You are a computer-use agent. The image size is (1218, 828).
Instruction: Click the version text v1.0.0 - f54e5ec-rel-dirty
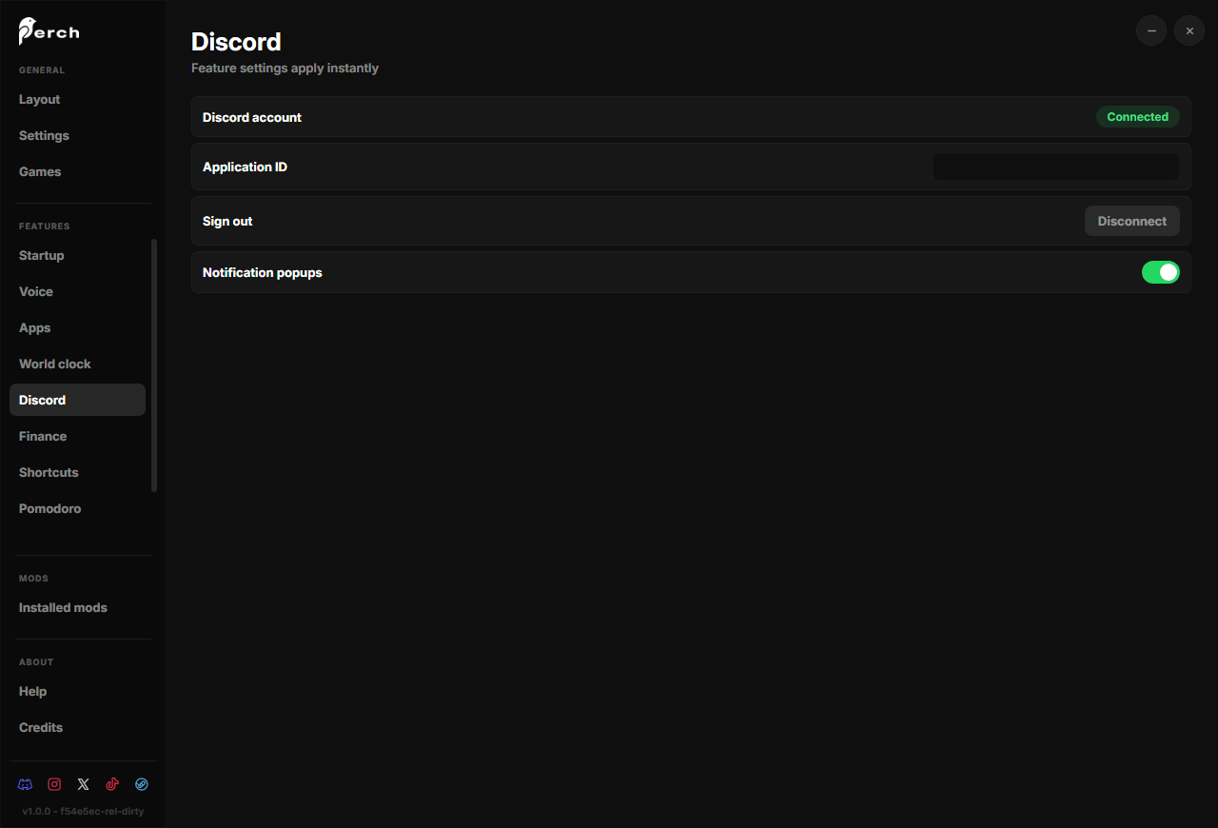83,812
